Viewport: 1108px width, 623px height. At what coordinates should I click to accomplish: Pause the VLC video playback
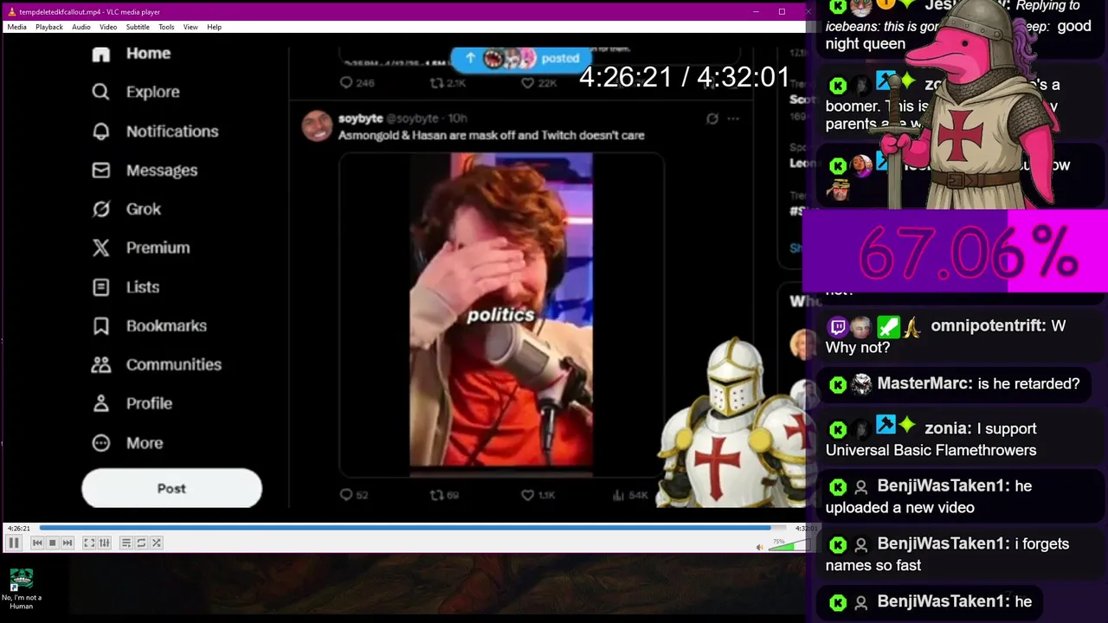coord(14,543)
